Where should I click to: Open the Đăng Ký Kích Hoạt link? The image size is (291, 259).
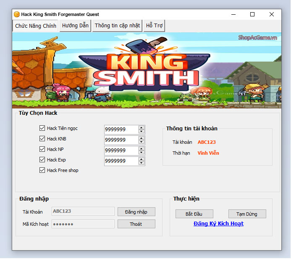(218, 224)
